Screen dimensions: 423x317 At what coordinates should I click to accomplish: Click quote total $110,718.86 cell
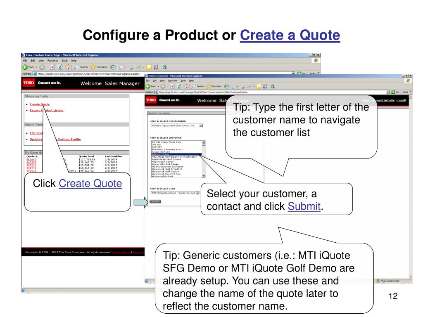(87, 160)
